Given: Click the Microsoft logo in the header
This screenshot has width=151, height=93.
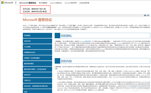Looking at the screenshot, I should [x=7, y=3].
